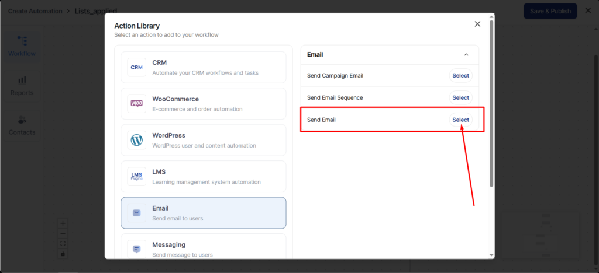Click the Email envelope icon
The image size is (599, 273).
coord(136,213)
